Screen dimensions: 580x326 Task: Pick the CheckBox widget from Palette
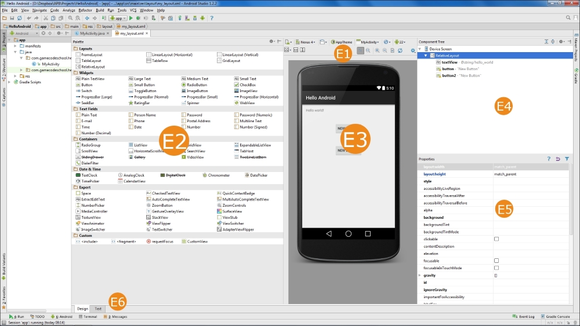tap(248, 85)
